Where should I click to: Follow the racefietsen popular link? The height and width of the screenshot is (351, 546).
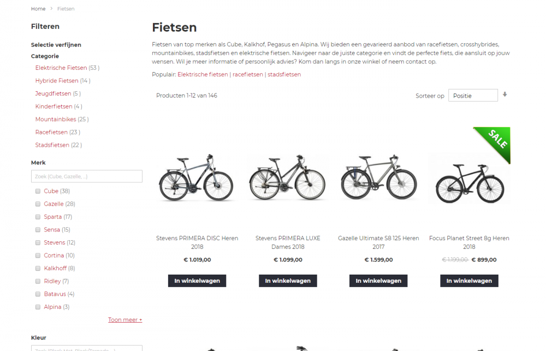coord(247,75)
